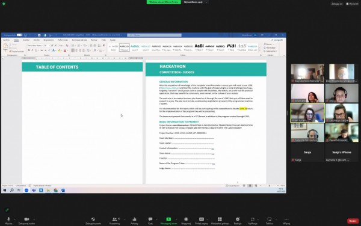Open the Referencias ribbon tab
This screenshot has height=226, width=361.
(63, 40)
